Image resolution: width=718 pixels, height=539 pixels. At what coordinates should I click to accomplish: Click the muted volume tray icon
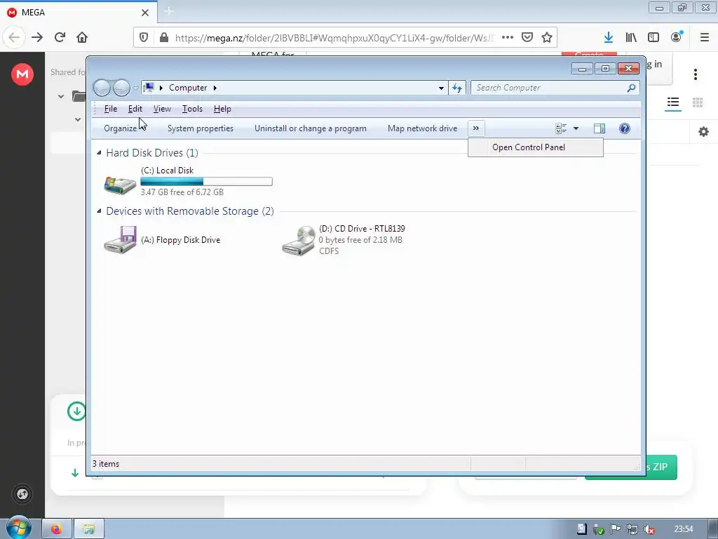tap(649, 529)
